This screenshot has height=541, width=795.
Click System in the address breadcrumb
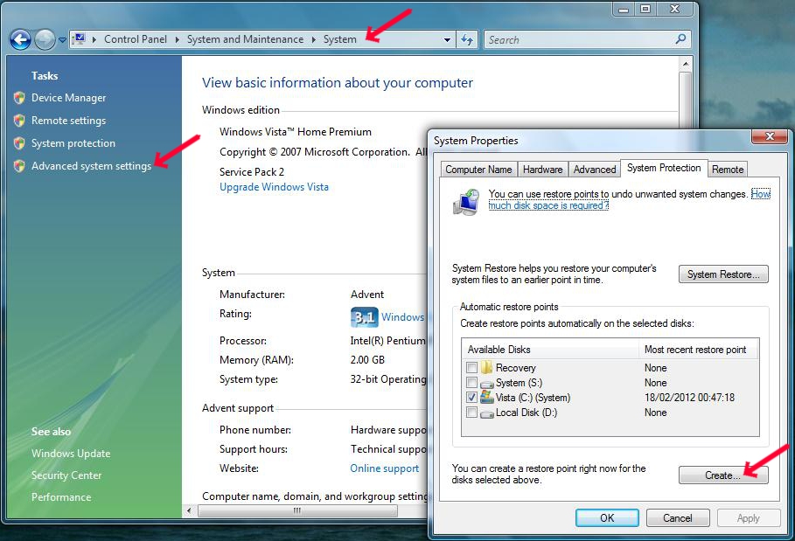pyautogui.click(x=339, y=39)
